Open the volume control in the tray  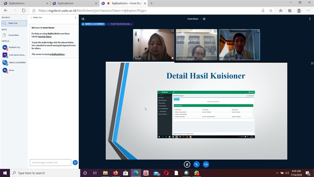click(287, 173)
